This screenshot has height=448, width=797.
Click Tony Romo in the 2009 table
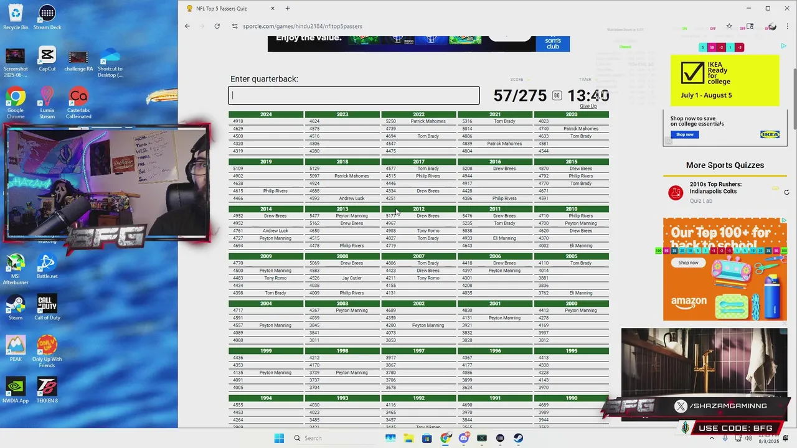pyautogui.click(x=275, y=278)
